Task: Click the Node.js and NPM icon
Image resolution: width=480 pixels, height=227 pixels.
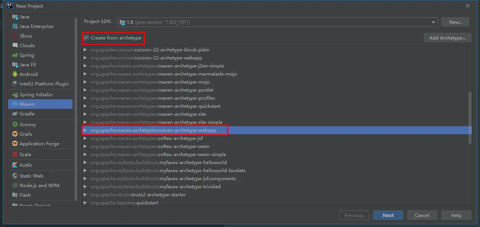Action: tap(15, 186)
